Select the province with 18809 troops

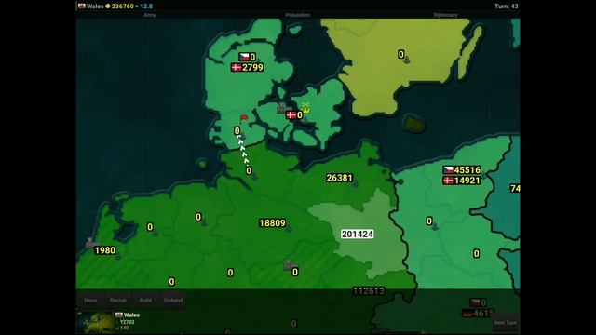[x=272, y=223]
